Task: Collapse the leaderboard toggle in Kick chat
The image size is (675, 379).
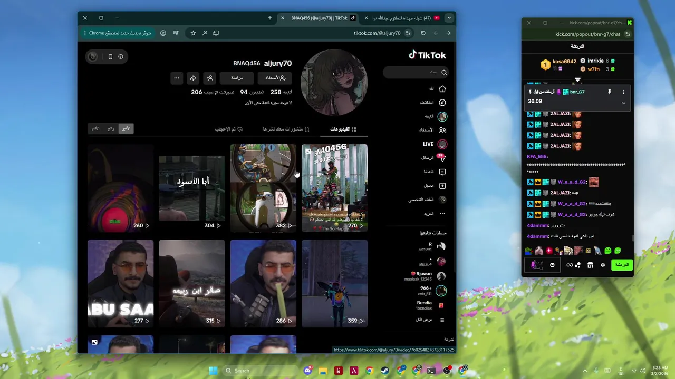Action: tap(577, 80)
